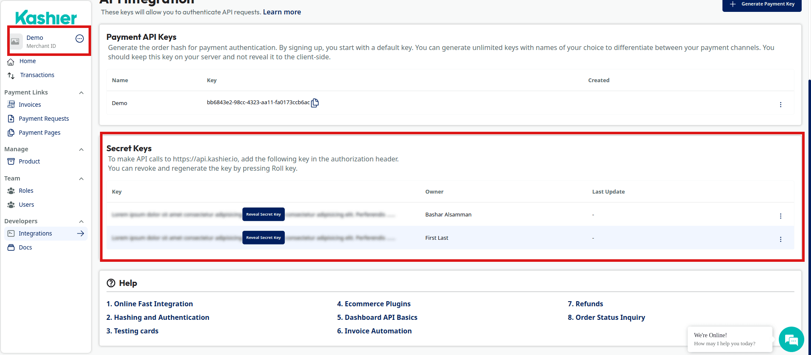Select the payment key text bb6843e2-98cc-4323-aa11-fa0173ccb6ac
Screen dimensions: 811x355
coord(258,103)
